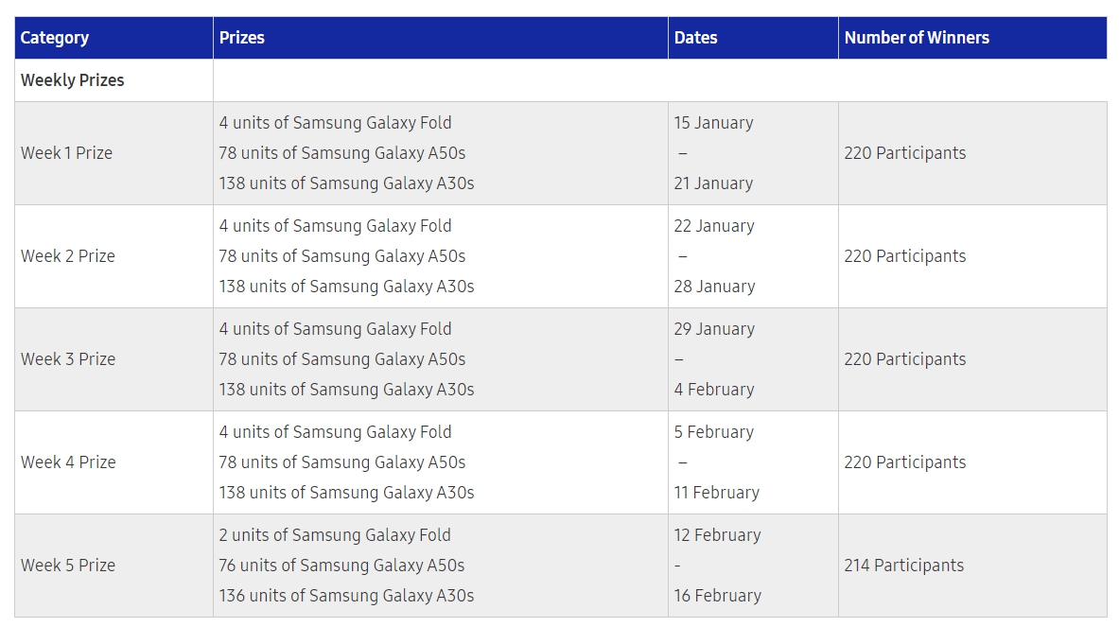
Task: Select the Weekly Prizes row label
Action: pos(73,80)
